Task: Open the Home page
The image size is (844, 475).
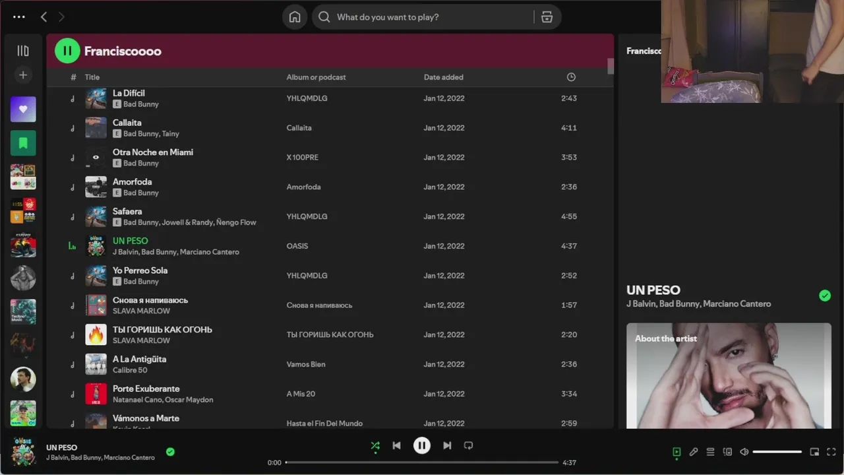Action: coord(295,17)
